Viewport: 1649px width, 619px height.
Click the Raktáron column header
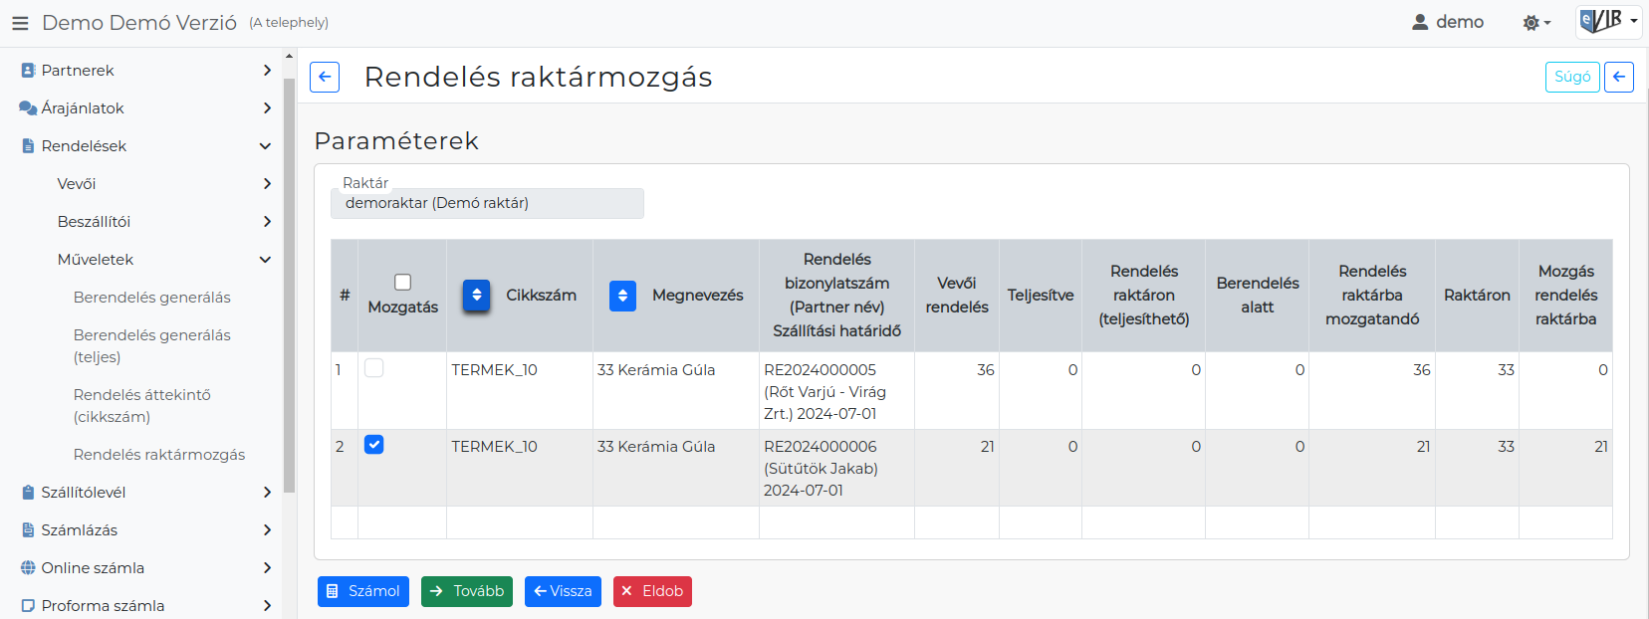(x=1477, y=296)
